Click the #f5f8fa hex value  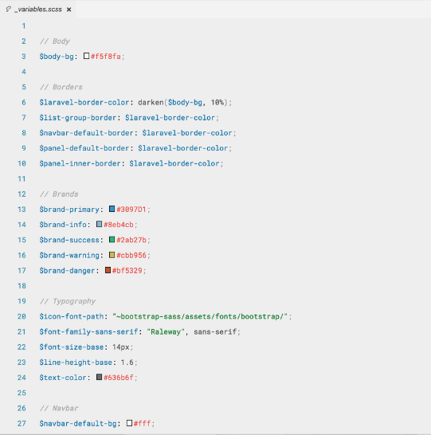(106, 57)
